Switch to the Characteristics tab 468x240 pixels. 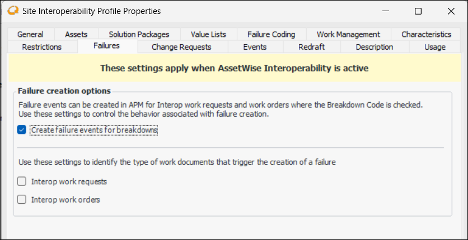pyautogui.click(x=426, y=35)
